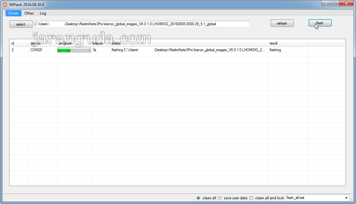Close the MiFlash window
Screen dimensions: 356x204
coord(346,3)
